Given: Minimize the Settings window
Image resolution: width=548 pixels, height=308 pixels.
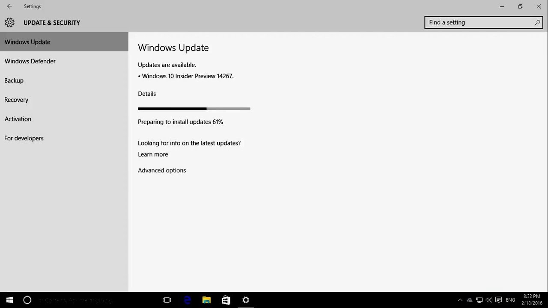Looking at the screenshot, I should click(x=502, y=6).
